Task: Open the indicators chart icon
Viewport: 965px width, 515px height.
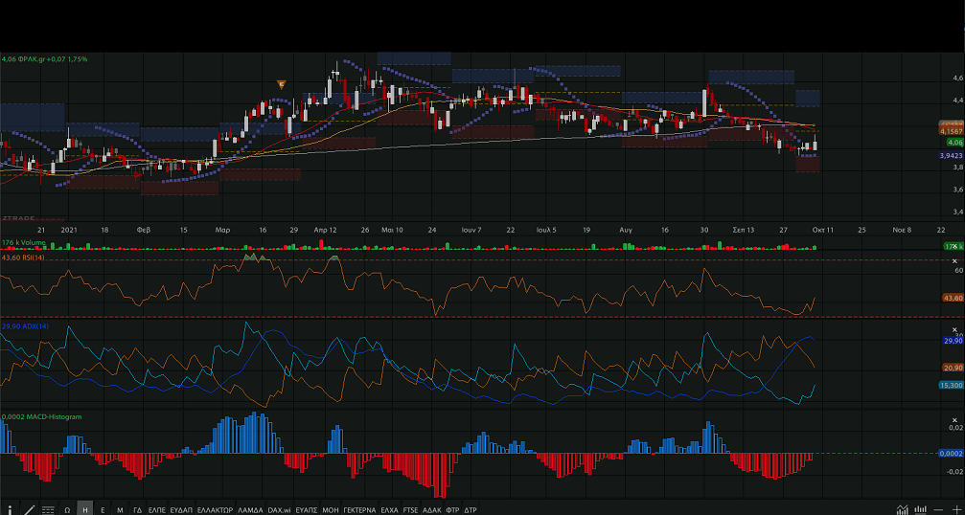Action: coord(903,508)
